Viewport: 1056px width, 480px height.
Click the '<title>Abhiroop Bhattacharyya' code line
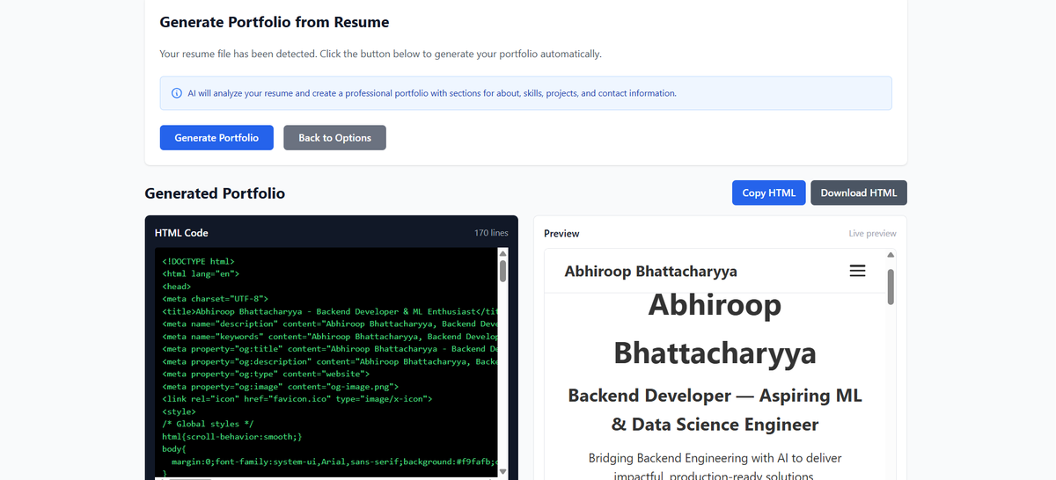click(330, 311)
